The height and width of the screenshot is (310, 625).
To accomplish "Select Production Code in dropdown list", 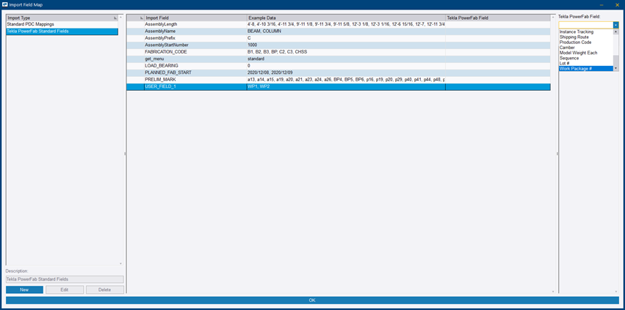I will pyautogui.click(x=586, y=43).
